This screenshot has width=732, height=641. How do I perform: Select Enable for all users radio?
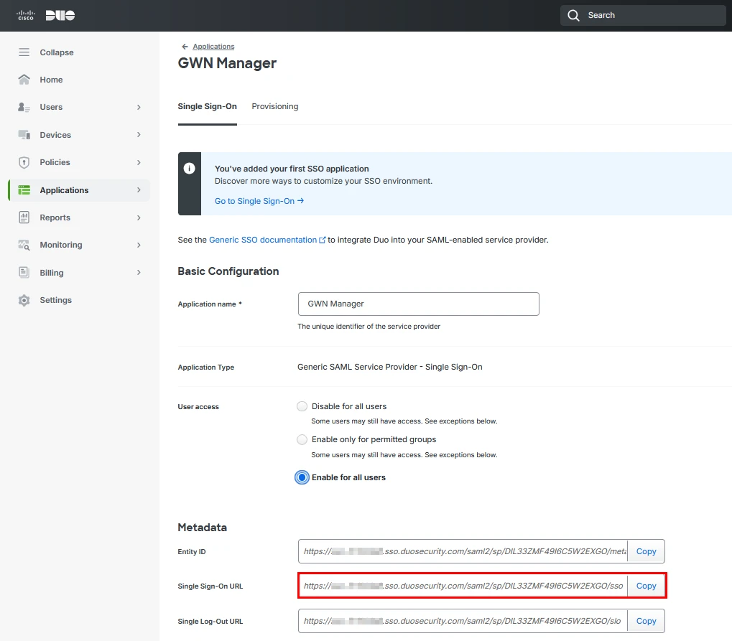pos(302,477)
